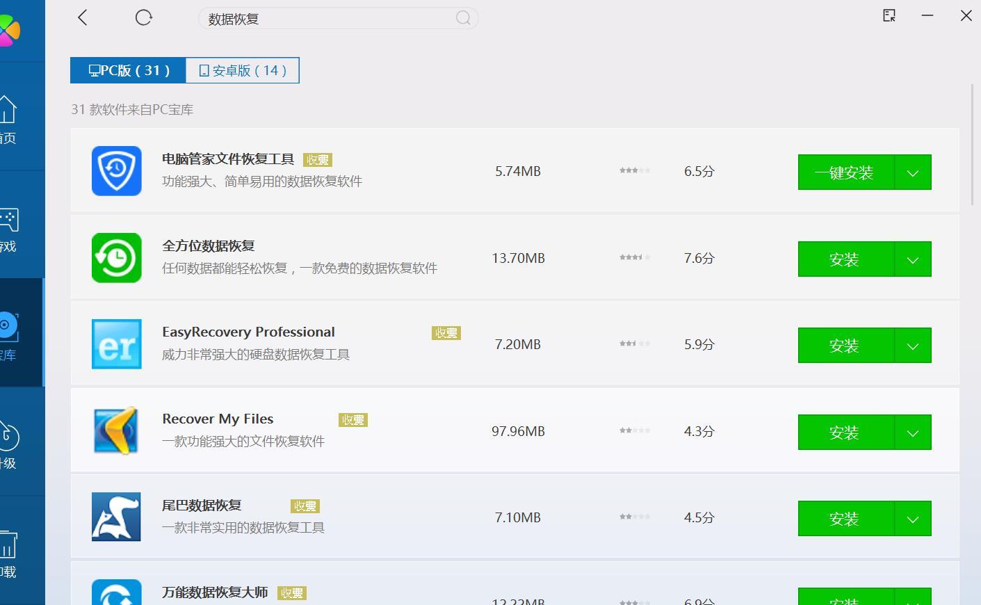Viewport: 981px width, 605px height.
Task: Click the 电脑管家文件恢复工具 shield icon
Action: [x=117, y=171]
